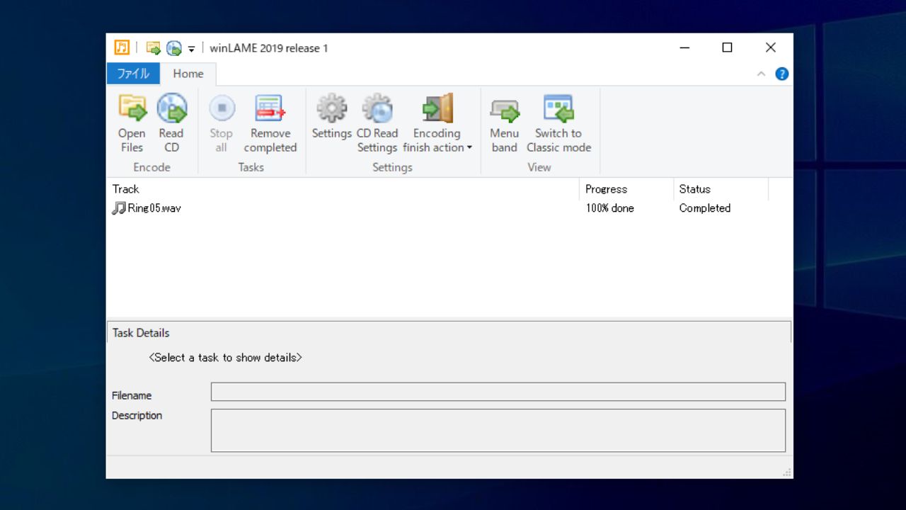This screenshot has width=906, height=510.
Task: Minimize the winLAME window
Action: coord(684,47)
